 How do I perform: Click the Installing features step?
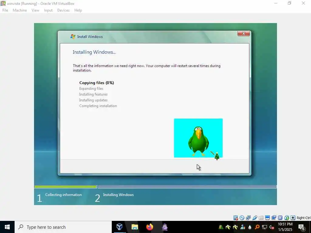93,94
